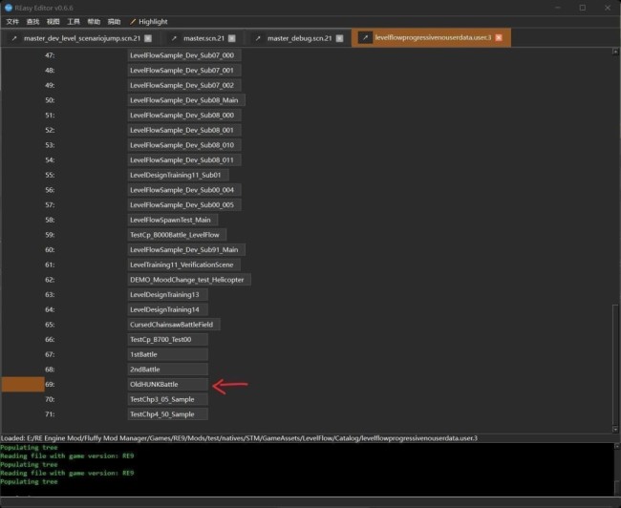Open the 文件 menu
The image size is (621, 508).
coord(12,22)
